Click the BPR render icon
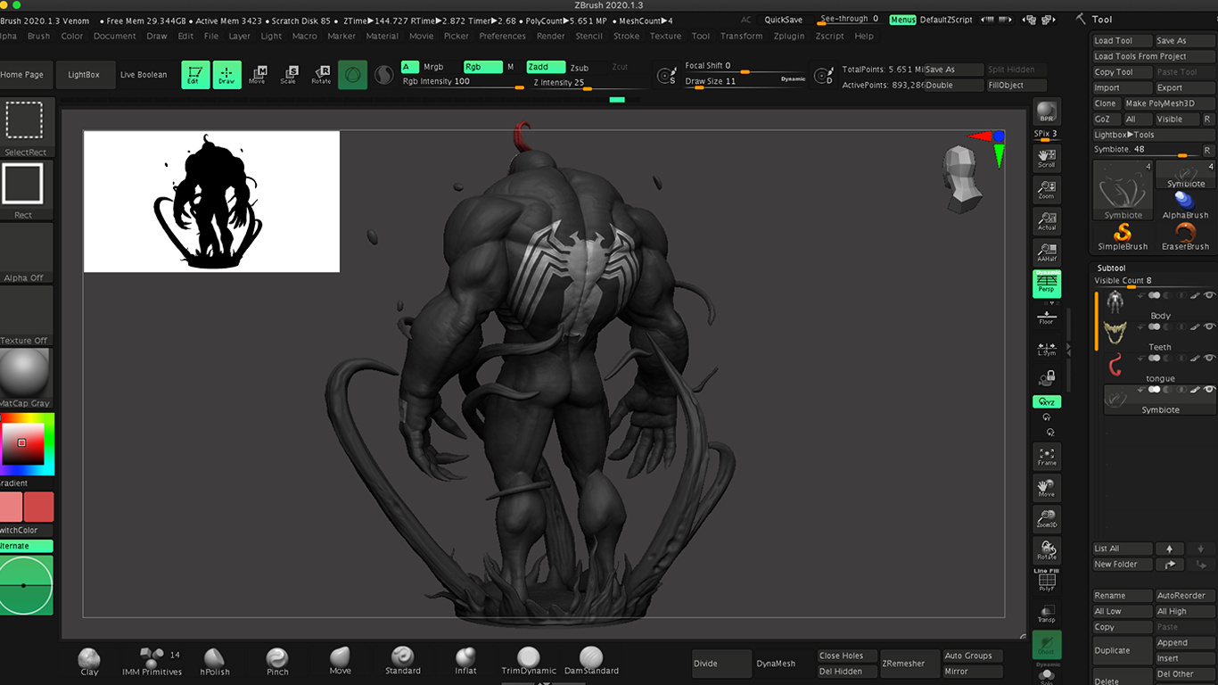The width and height of the screenshot is (1218, 685). [1047, 112]
